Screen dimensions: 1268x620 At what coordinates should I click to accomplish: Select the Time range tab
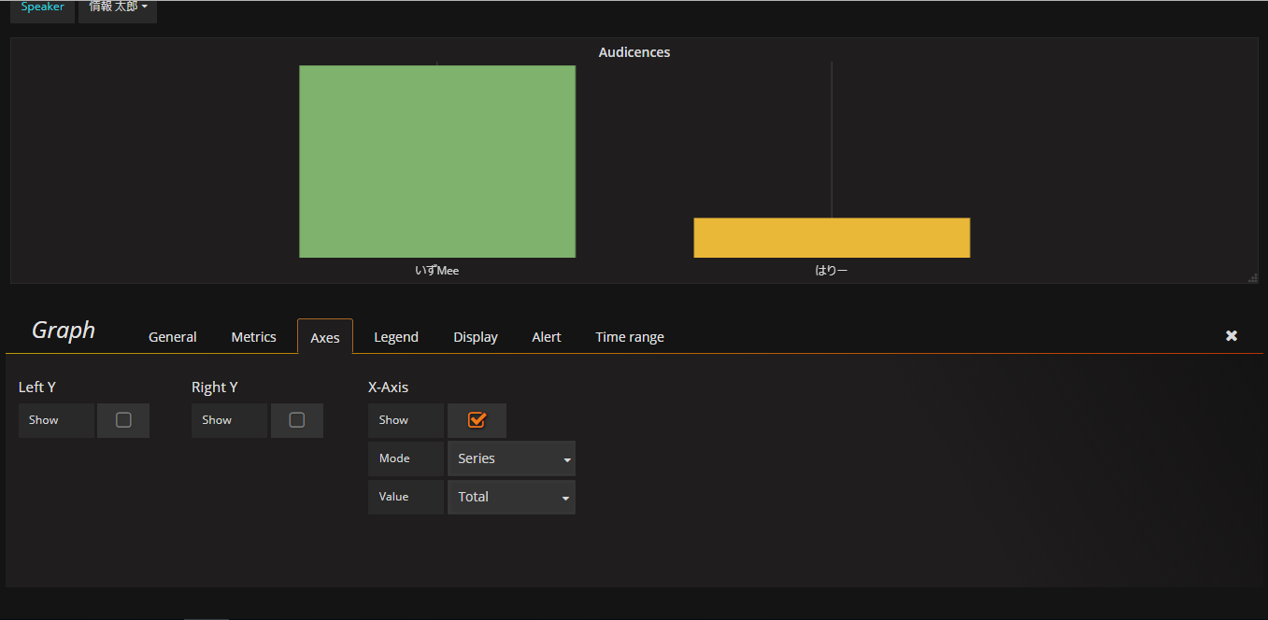point(629,337)
